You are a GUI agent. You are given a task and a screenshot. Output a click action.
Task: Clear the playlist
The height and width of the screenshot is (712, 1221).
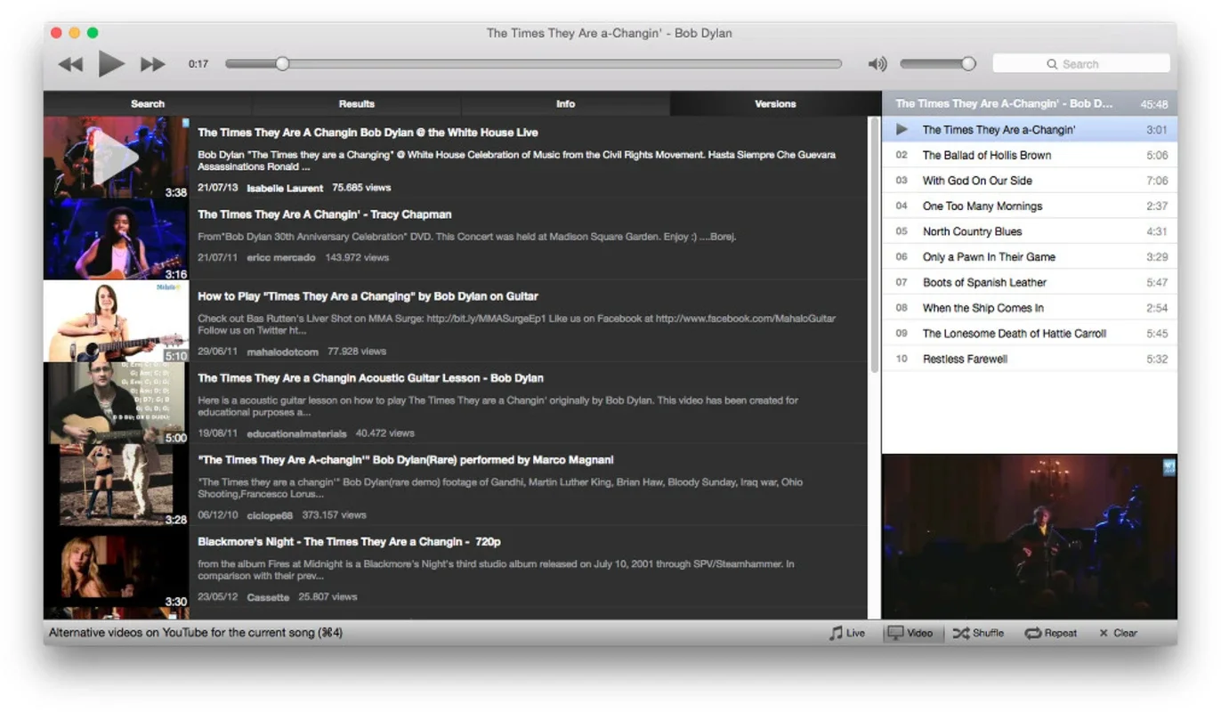1118,633
